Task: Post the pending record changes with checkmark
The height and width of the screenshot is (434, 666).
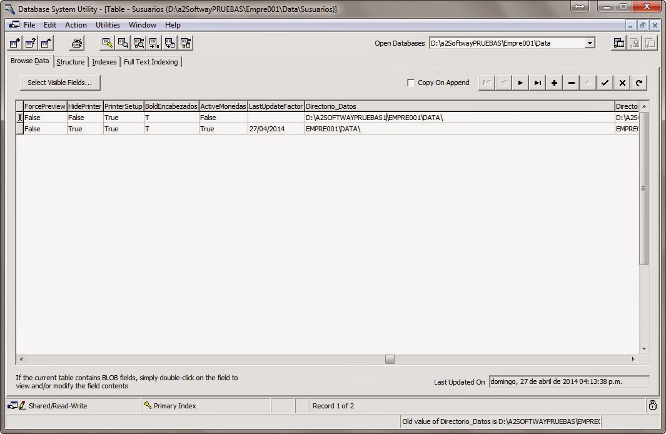Action: [x=604, y=83]
